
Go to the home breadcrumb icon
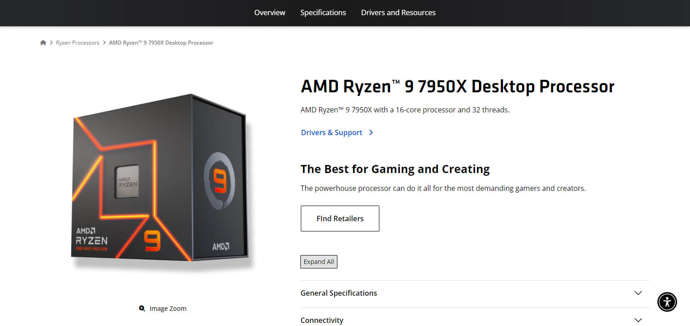[x=43, y=43]
